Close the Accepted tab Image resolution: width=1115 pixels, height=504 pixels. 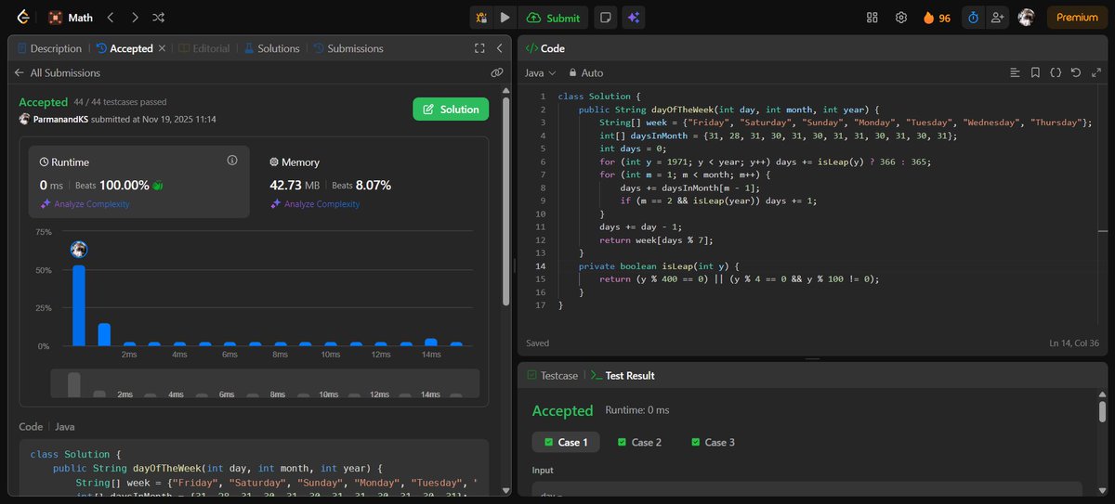162,48
